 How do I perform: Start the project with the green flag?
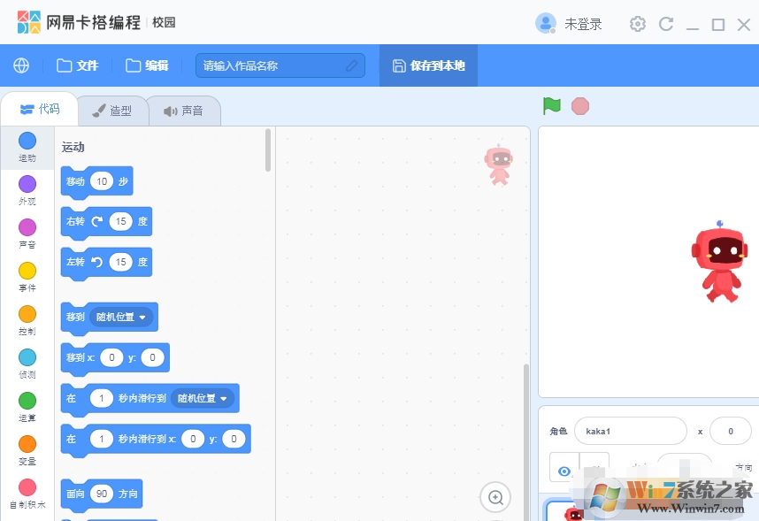[551, 105]
